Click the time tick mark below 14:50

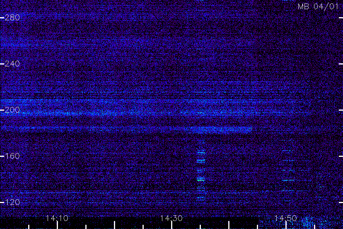(x=286, y=225)
